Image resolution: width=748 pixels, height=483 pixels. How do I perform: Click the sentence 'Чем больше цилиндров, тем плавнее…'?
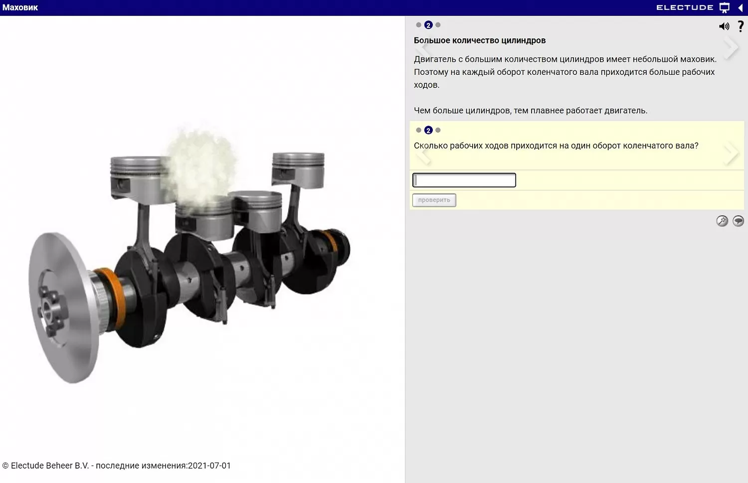tap(531, 111)
